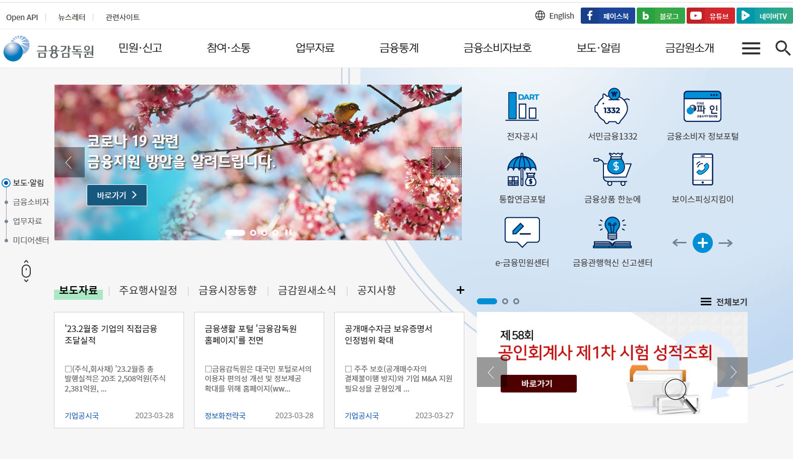Open the e-금융민원센터 icon

pos(522,232)
